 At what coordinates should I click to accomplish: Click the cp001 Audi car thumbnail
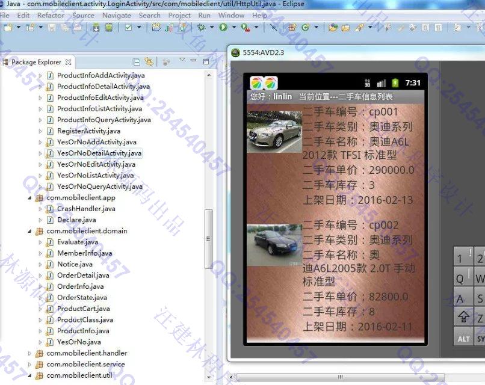coord(274,131)
